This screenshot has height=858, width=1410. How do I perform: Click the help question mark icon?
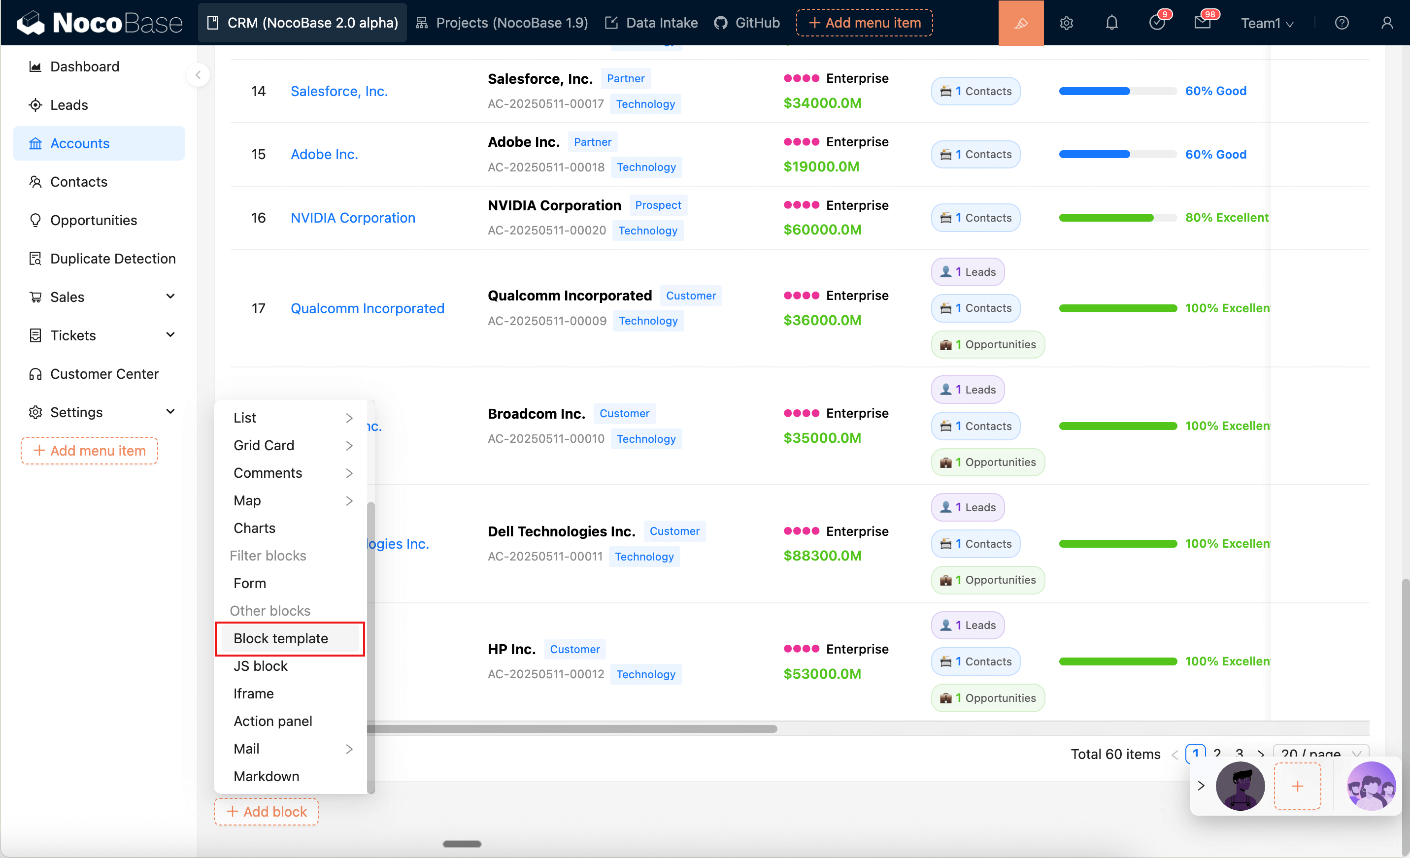click(1342, 23)
